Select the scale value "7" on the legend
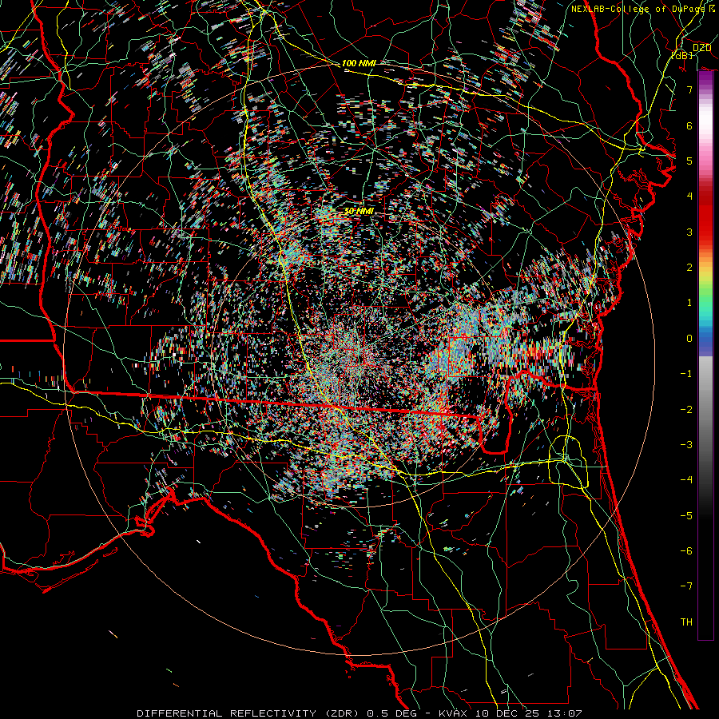The height and width of the screenshot is (719, 719). 689,89
